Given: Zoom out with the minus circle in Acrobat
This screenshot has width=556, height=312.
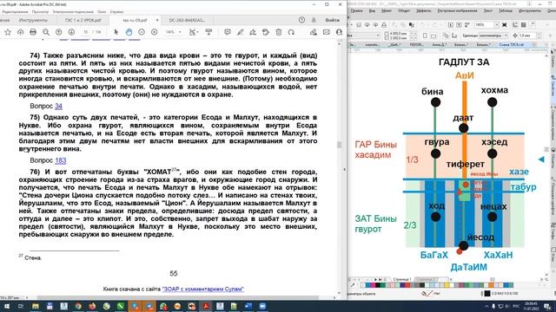Looking at the screenshot, I should click(142, 32).
